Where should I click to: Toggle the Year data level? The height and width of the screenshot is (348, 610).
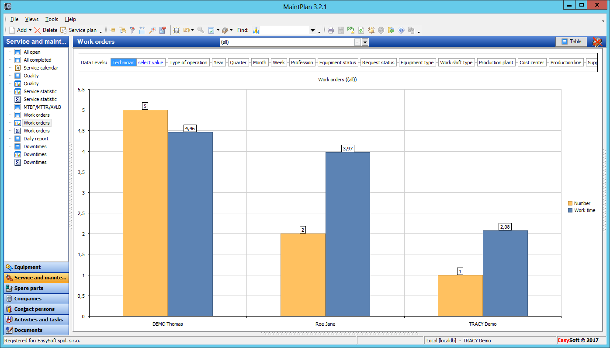click(x=218, y=63)
